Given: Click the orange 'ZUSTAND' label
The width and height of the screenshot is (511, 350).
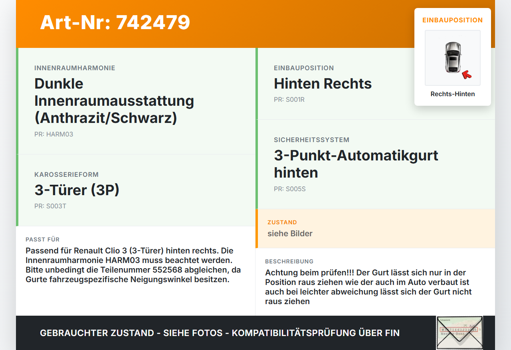Looking at the screenshot, I should (x=282, y=222).
